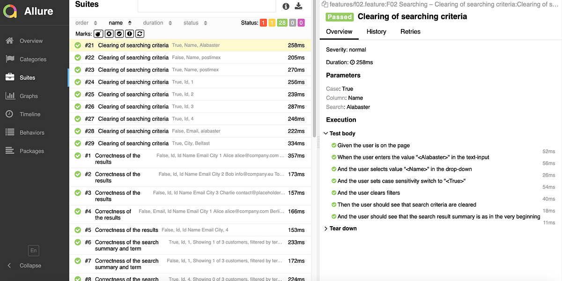
Task: Toggle the passed status filter showing 28
Action: (x=282, y=22)
